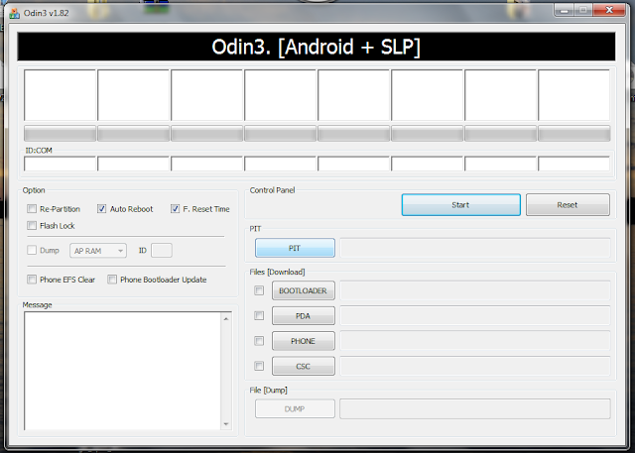Click the Dump file path field

[475, 409]
